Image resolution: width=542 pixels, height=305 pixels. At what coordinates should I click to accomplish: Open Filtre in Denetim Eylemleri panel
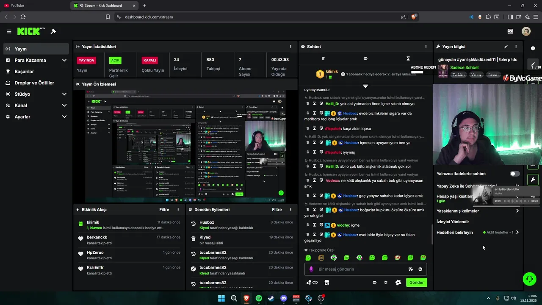tap(277, 210)
